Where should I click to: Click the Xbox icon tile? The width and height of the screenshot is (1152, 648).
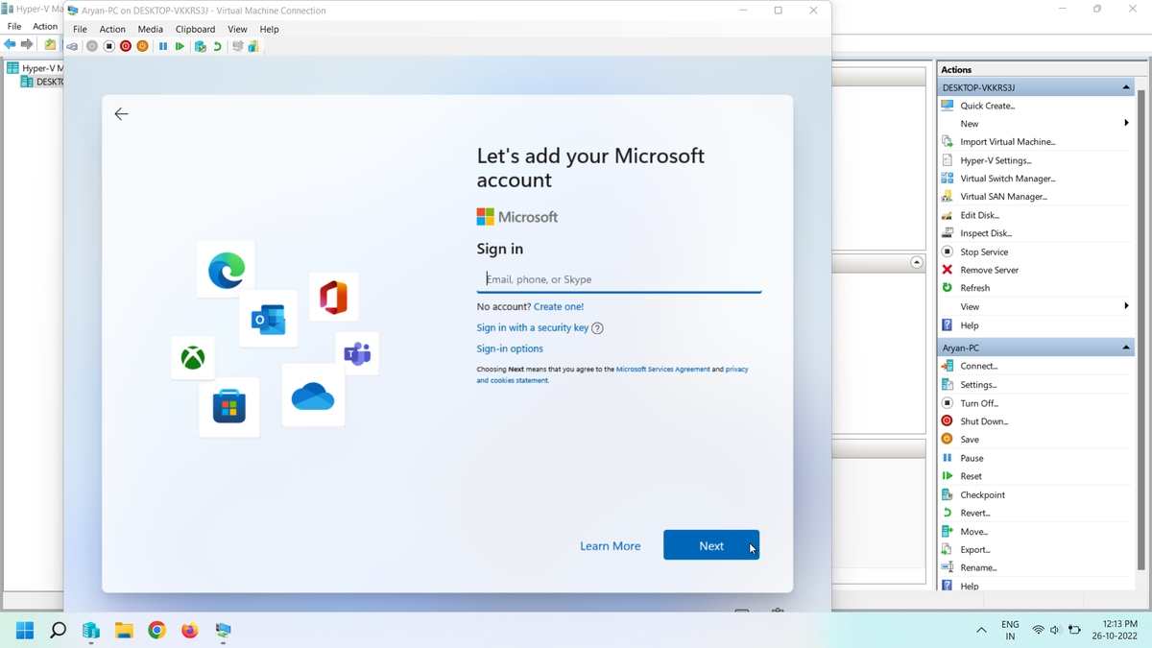(x=193, y=358)
